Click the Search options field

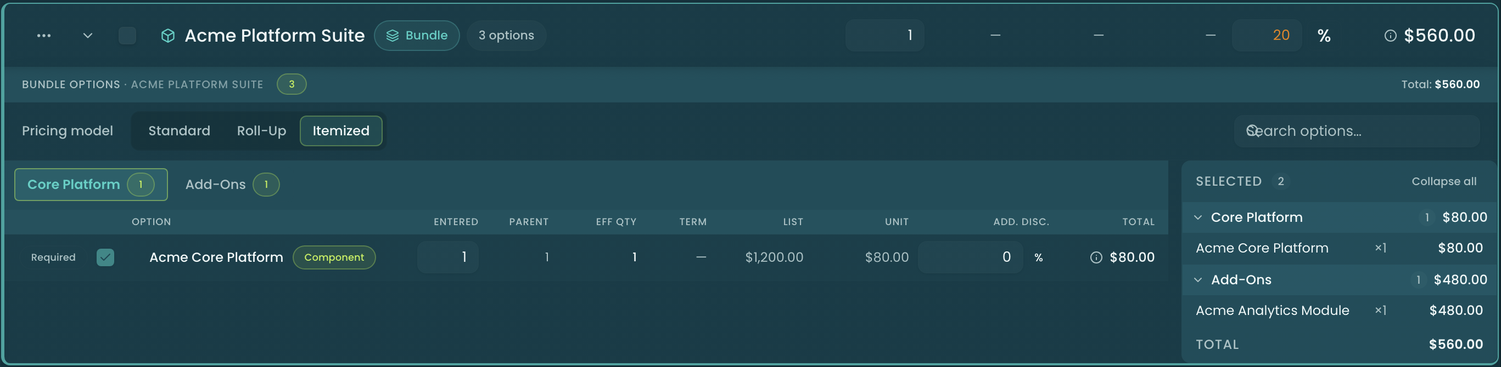click(x=1357, y=131)
